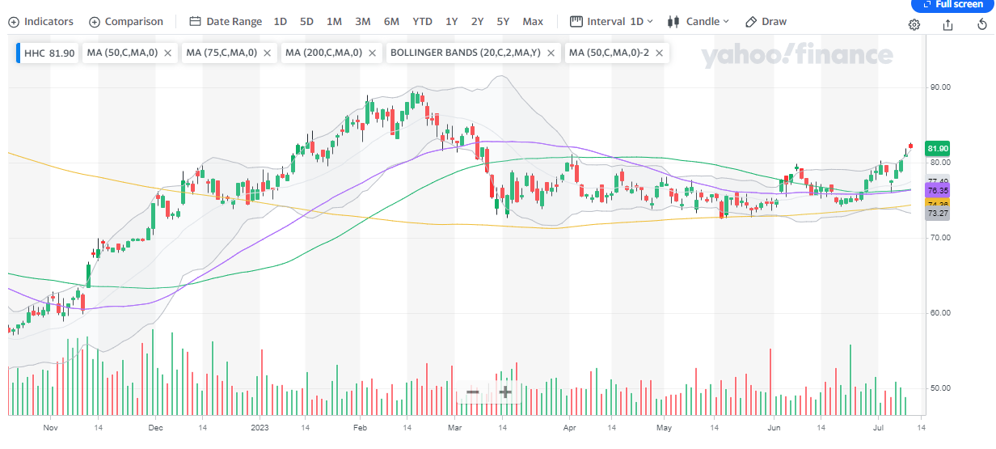Remove the Bollinger Bands indicator
The image size is (996, 449).
pyautogui.click(x=551, y=53)
